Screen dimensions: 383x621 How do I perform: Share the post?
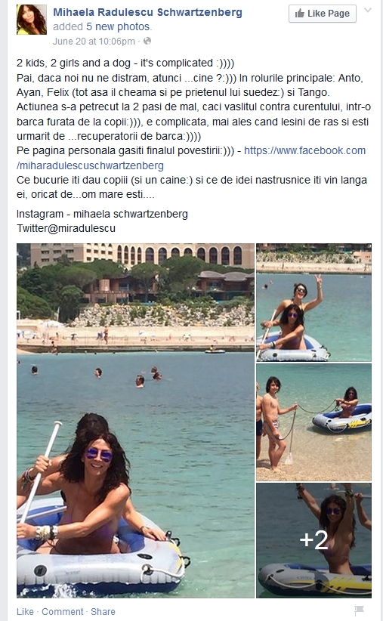point(103,611)
